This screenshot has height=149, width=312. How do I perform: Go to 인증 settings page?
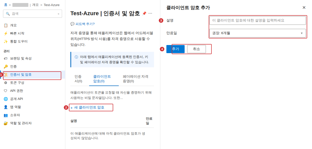(32, 67)
